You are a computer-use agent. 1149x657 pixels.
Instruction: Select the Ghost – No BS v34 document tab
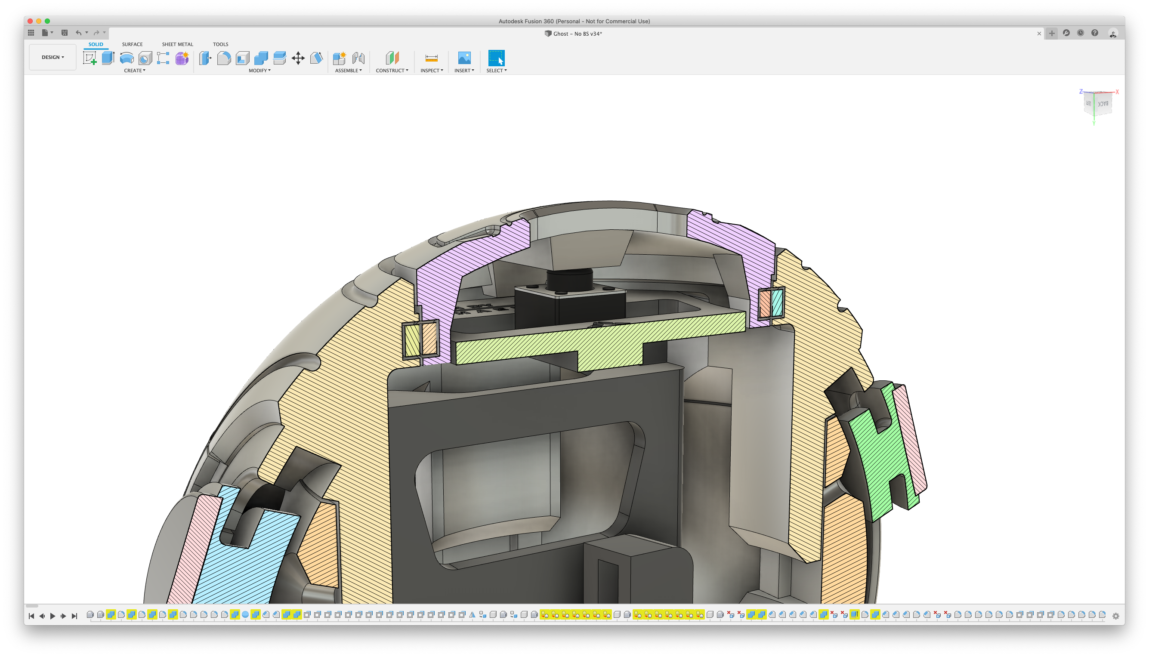pos(573,34)
